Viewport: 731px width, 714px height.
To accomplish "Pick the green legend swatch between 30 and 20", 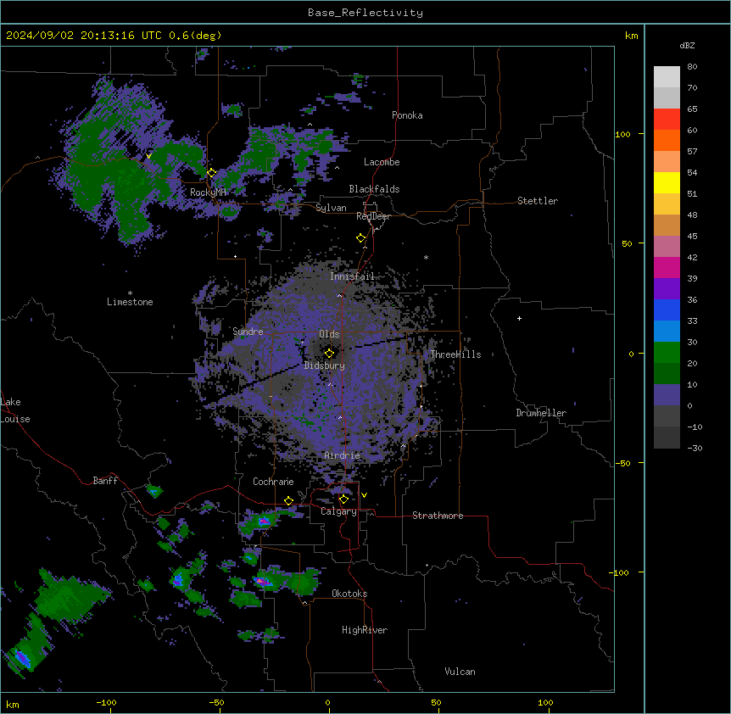I will (x=667, y=353).
